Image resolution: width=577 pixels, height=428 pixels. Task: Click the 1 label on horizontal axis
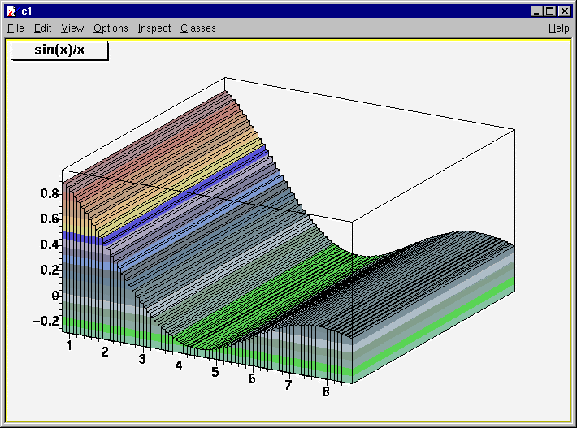tap(69, 346)
